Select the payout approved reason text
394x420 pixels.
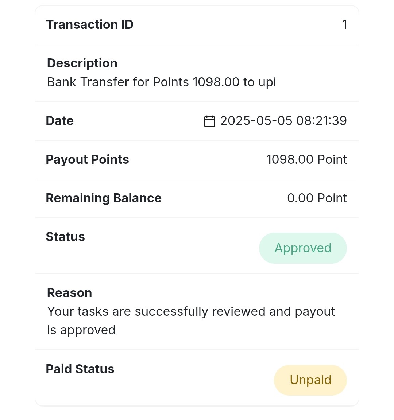[x=191, y=321]
